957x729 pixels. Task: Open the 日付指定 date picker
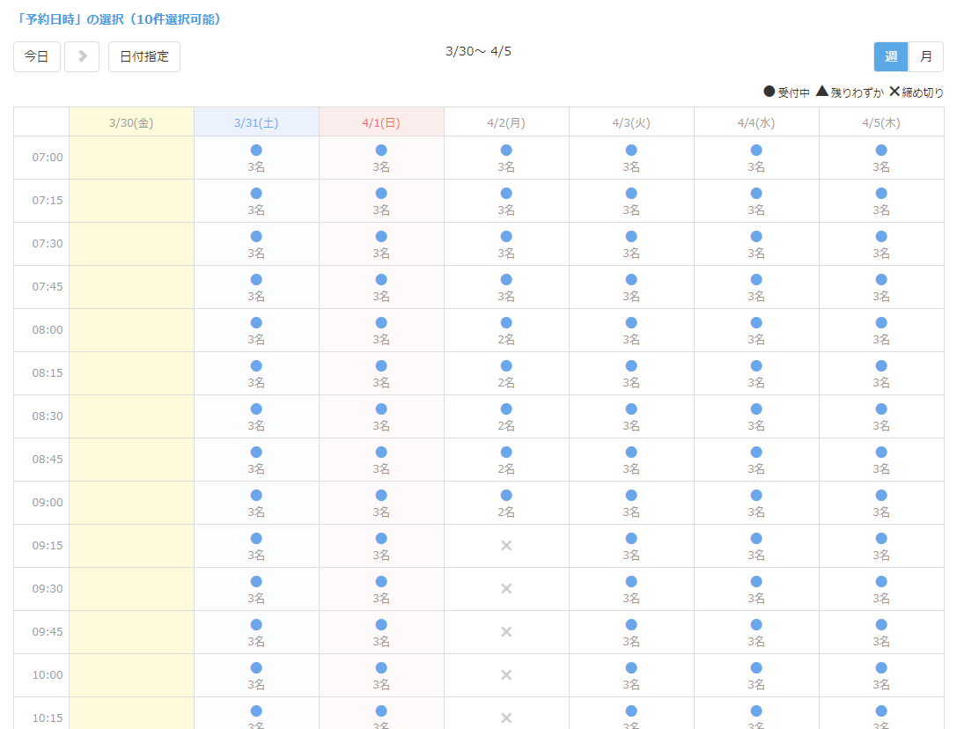[144, 56]
